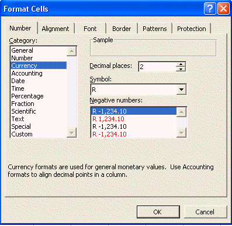
Task: Click the Decimal places input field
Action: pyautogui.click(x=157, y=67)
